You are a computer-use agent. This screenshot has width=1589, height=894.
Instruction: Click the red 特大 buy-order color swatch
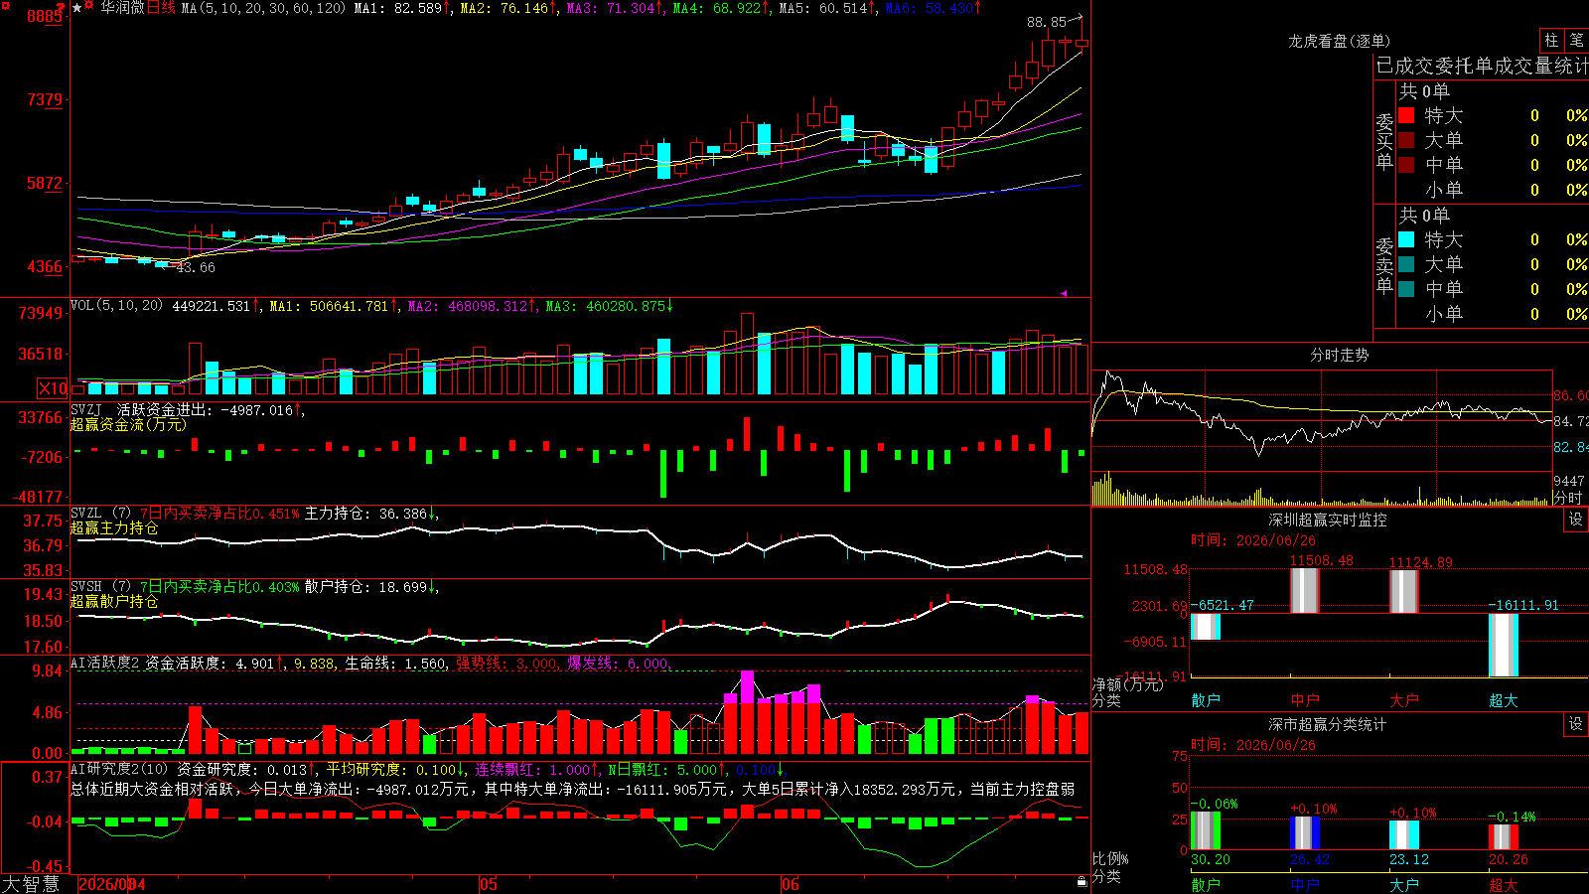1406,115
